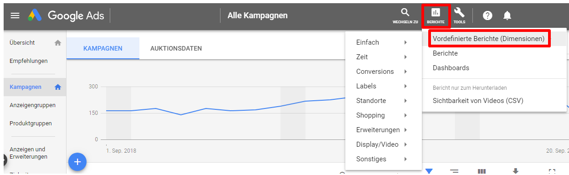The height and width of the screenshot is (175, 569).
Task: Click the Berichte reports icon
Action: click(x=436, y=16)
